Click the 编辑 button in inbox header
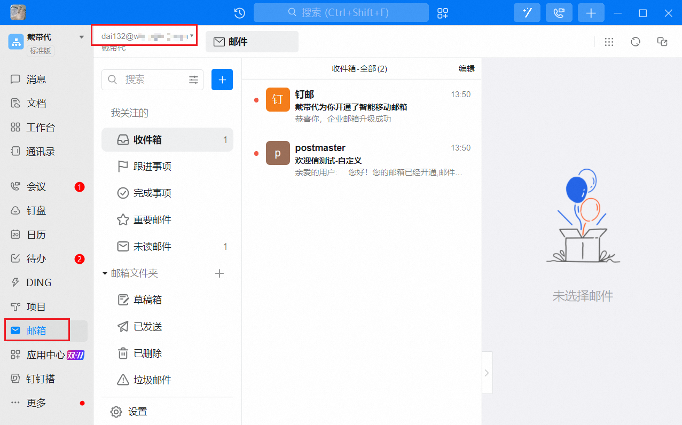The image size is (682, 425). click(466, 68)
